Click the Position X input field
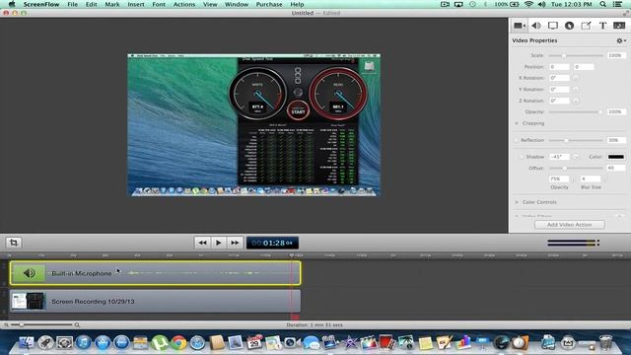 coord(559,67)
